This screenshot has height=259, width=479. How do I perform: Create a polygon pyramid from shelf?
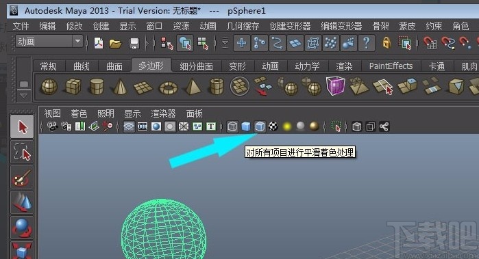tap(193, 87)
